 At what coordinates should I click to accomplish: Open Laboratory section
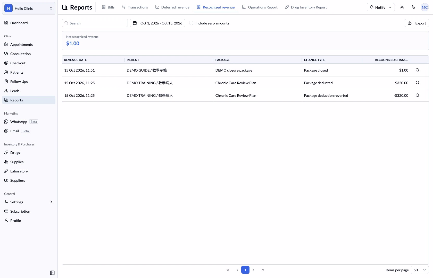[x=29, y=171]
